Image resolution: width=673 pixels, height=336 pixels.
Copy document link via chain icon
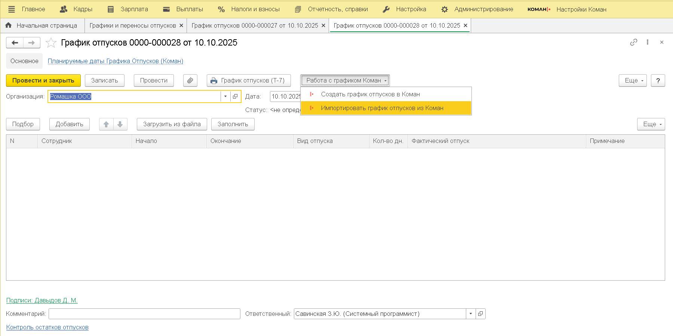[x=633, y=43]
